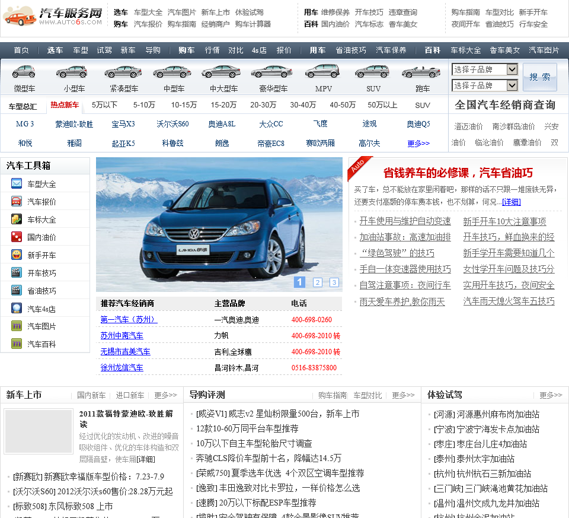Open 12款10-60万同平台车型推荐 article

coord(247,428)
